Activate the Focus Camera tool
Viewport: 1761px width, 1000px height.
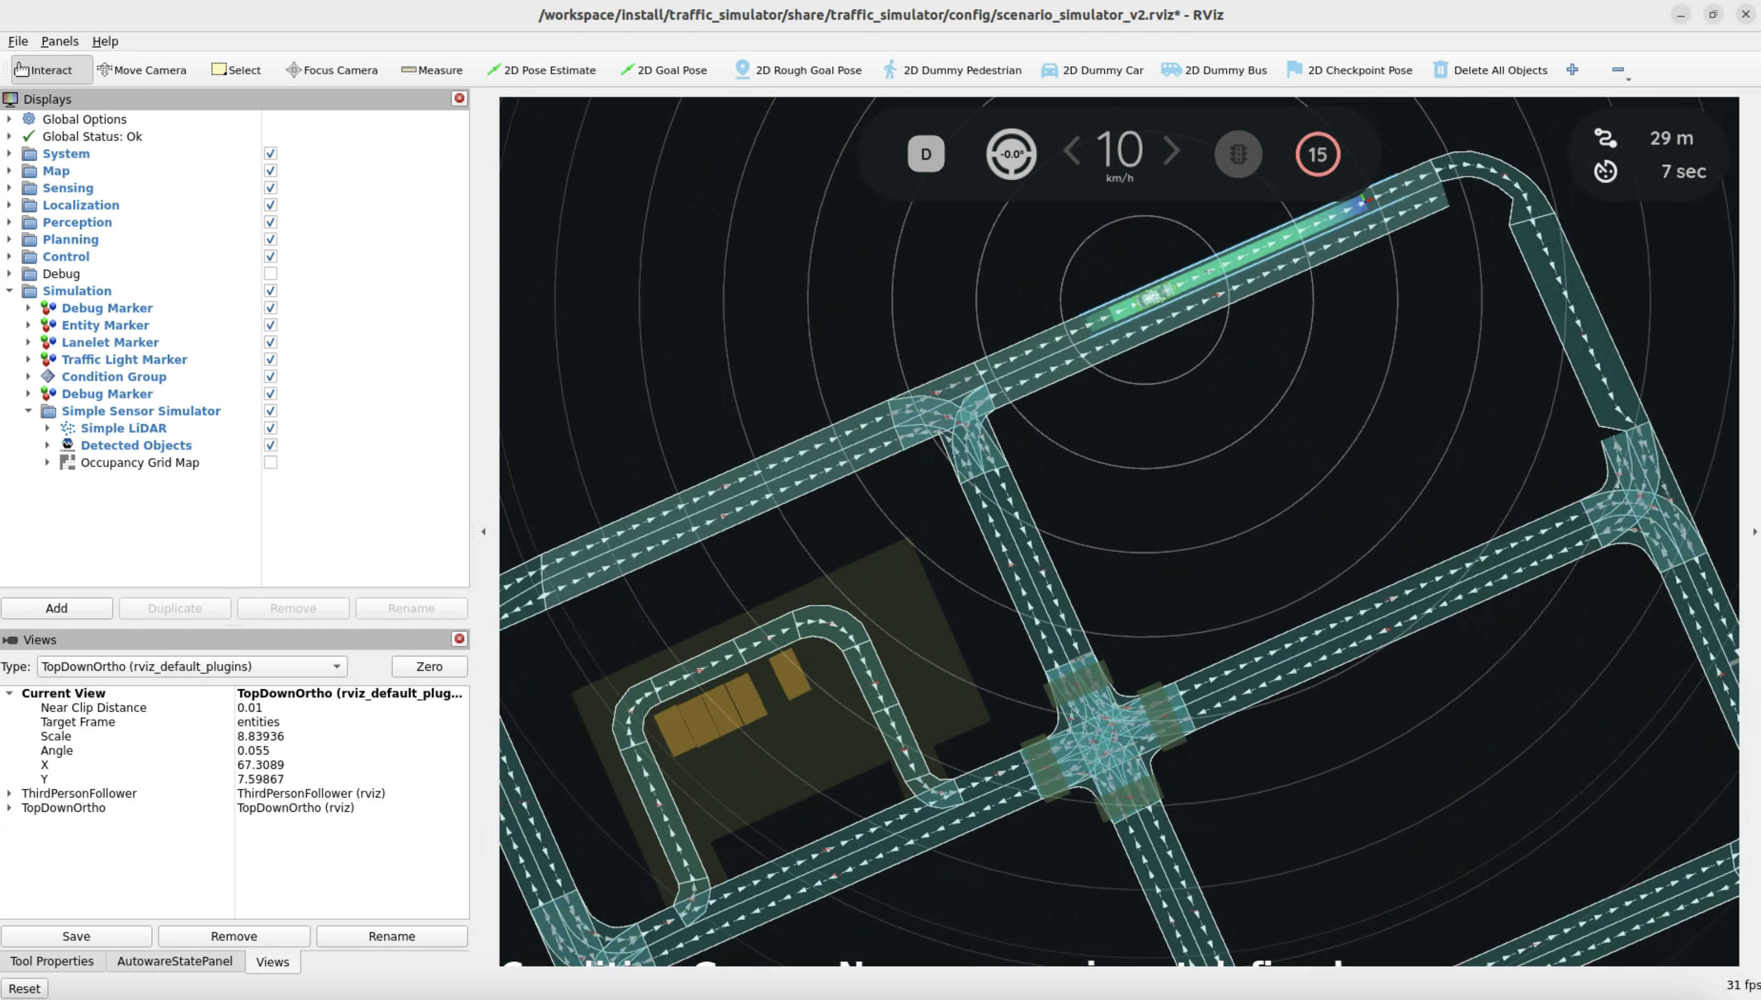tap(332, 70)
